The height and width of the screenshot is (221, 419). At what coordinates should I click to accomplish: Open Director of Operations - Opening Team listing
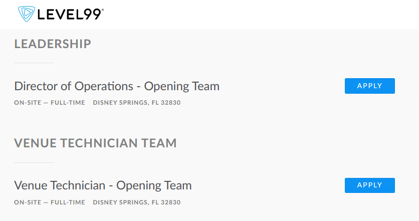117,86
